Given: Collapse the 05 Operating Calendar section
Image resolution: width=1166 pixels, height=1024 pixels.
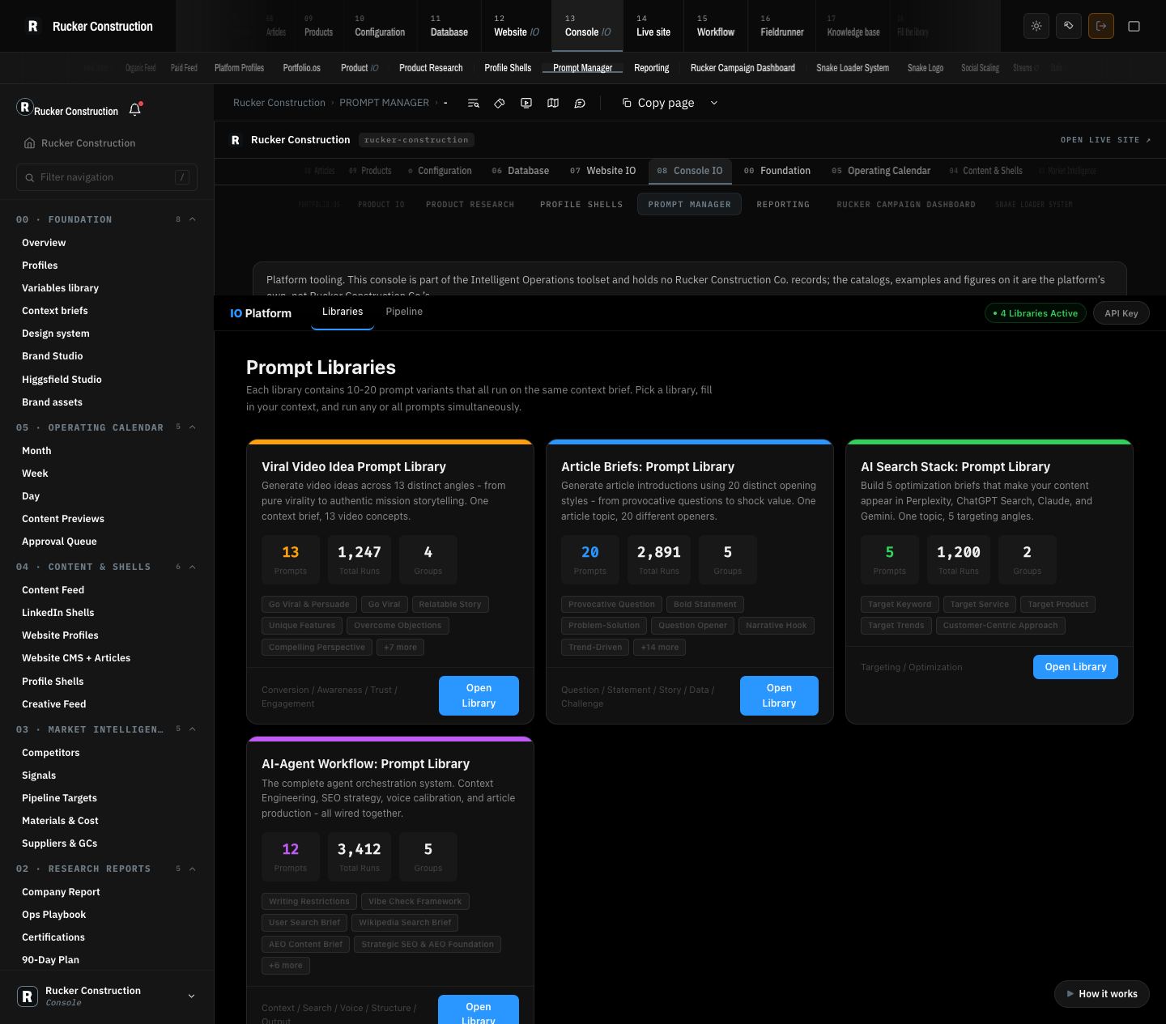Looking at the screenshot, I should pos(193,427).
